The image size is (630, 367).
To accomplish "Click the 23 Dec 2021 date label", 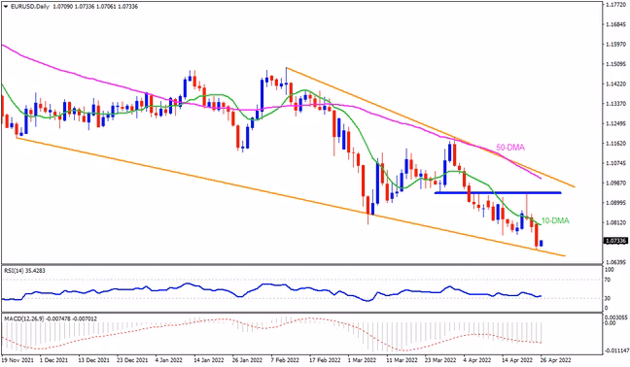I will 132,360.
